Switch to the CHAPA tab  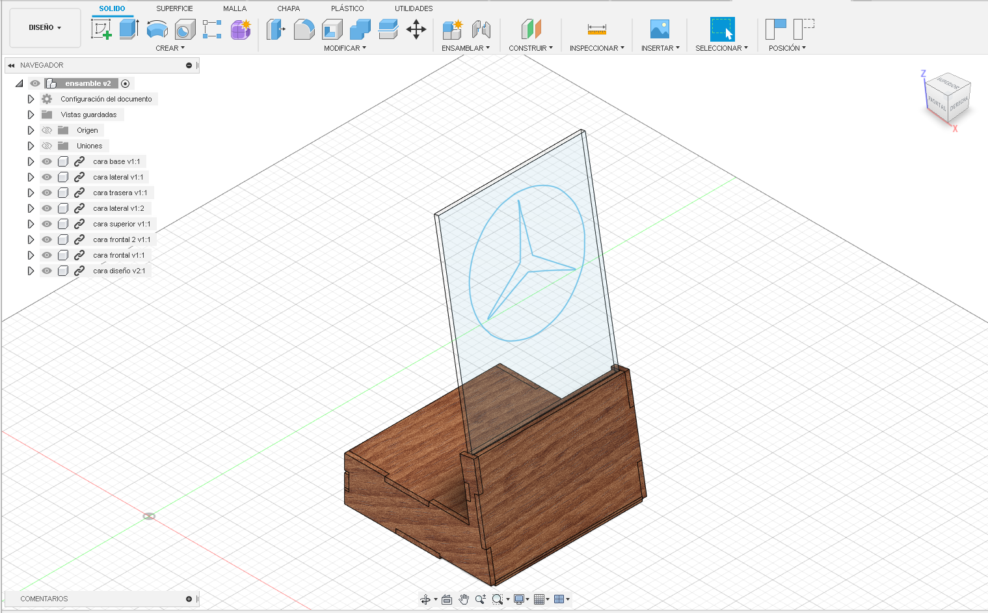(x=288, y=8)
